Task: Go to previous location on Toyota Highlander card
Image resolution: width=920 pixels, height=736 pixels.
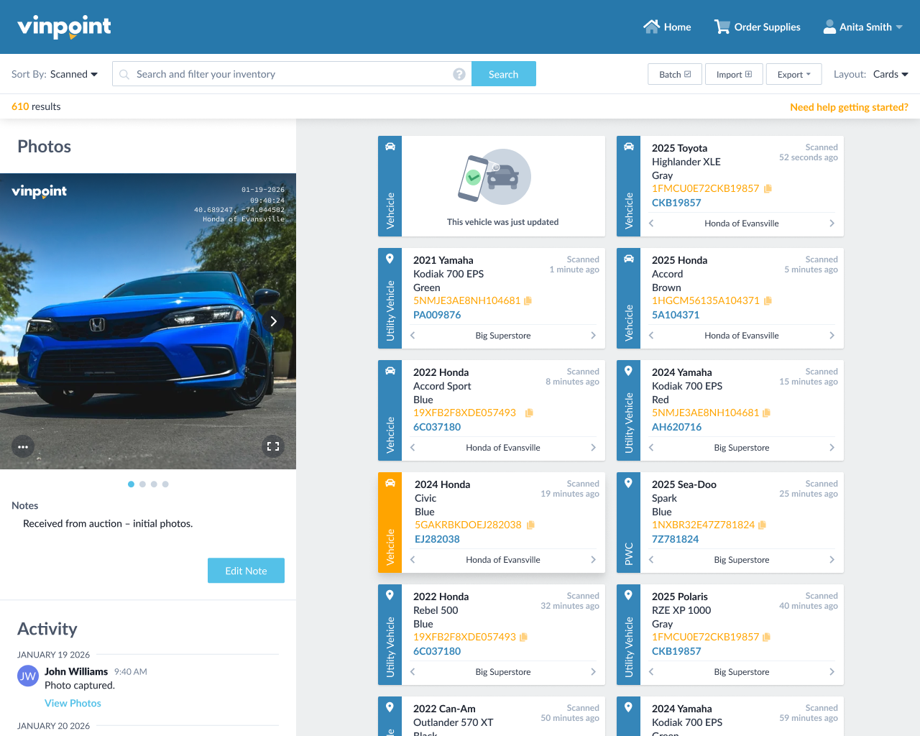Action: 651,224
